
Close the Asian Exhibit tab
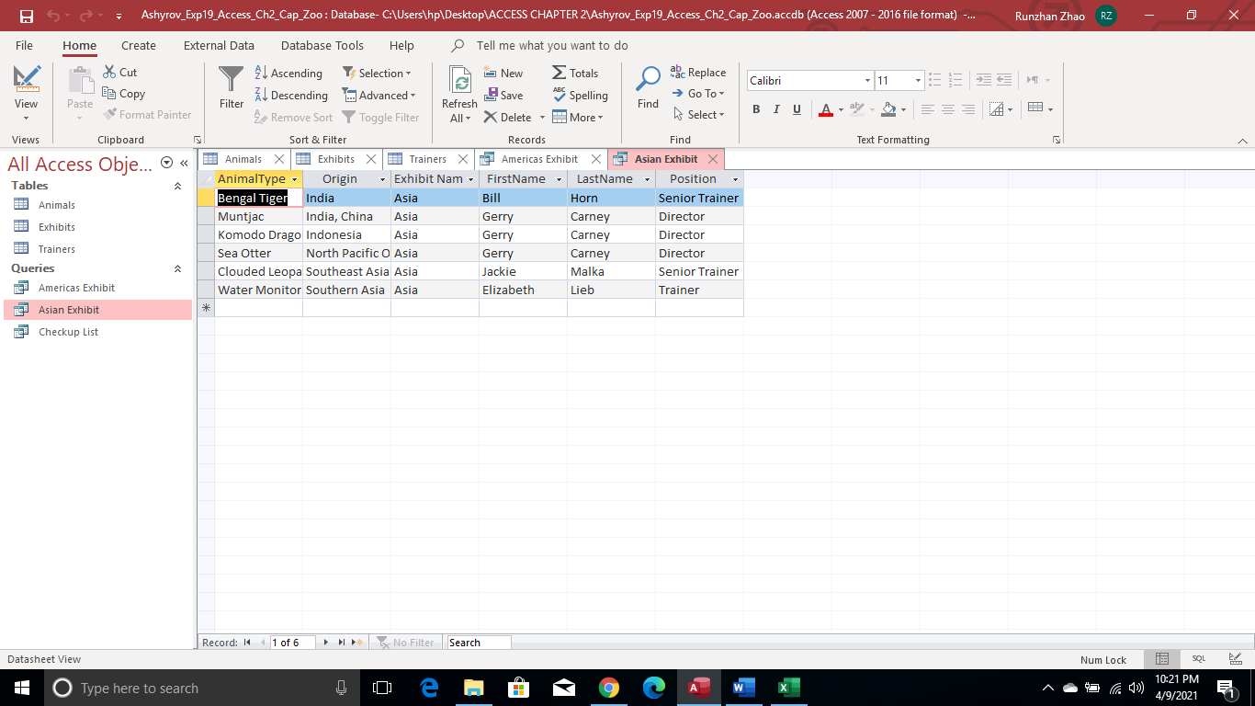point(713,159)
